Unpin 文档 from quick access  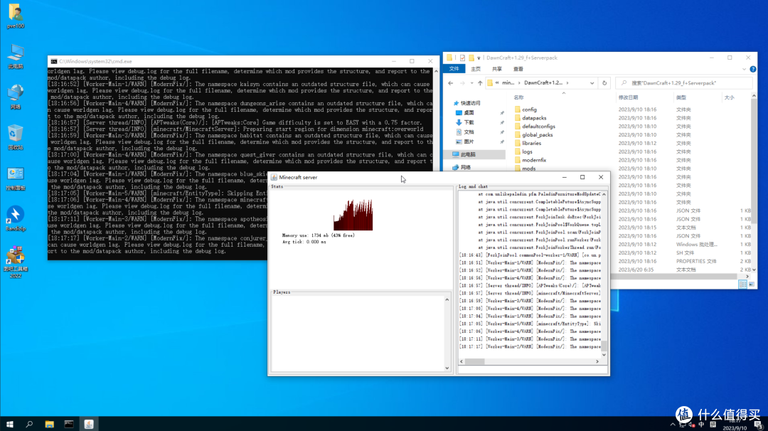point(502,132)
